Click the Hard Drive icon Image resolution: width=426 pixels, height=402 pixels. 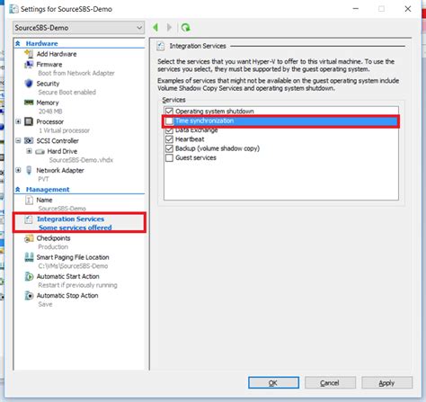40,152
